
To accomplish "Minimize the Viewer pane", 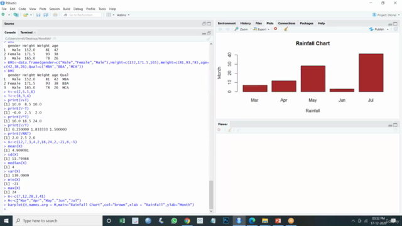I will [390, 125].
